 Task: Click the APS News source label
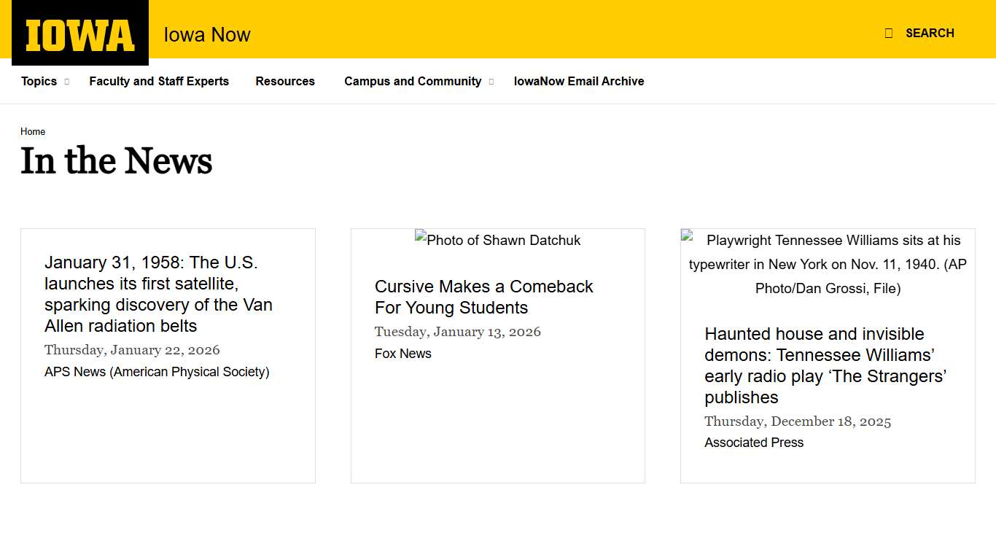point(157,372)
